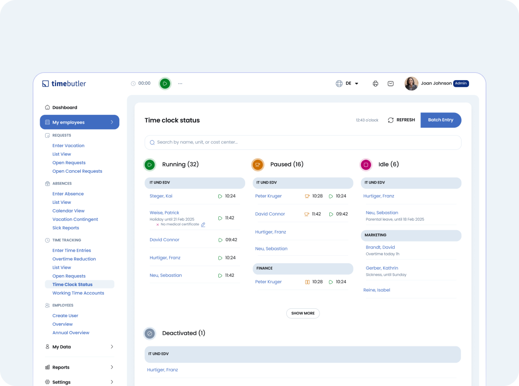The height and width of the screenshot is (386, 519).
Task: Click the pink Idle status icon
Action: point(366,165)
